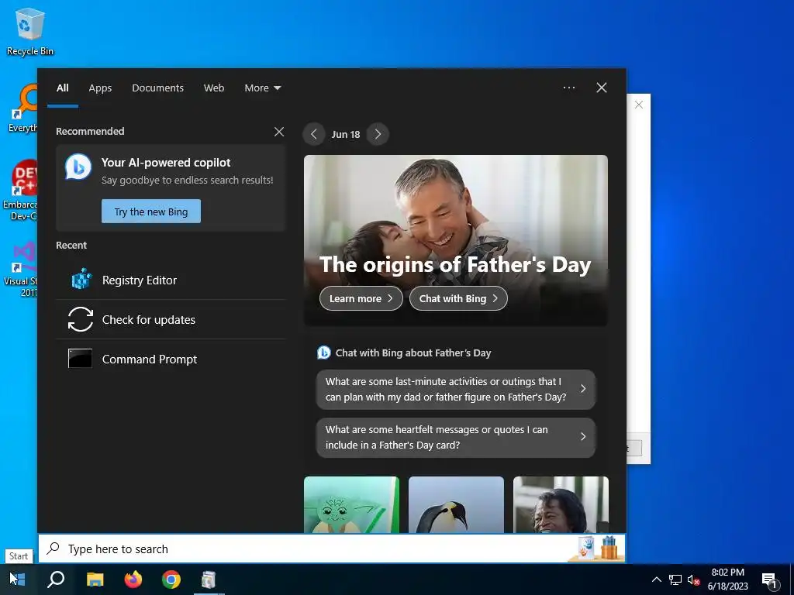Launch Firefox from the taskbar

133,580
